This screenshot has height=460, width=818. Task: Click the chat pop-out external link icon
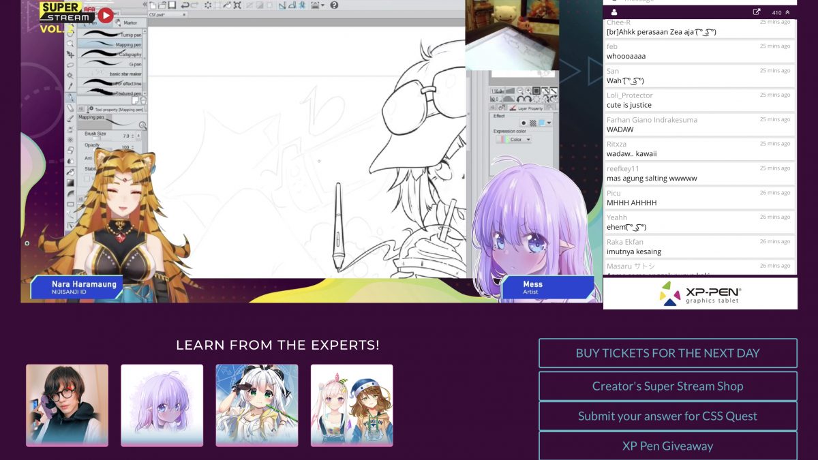(757, 12)
